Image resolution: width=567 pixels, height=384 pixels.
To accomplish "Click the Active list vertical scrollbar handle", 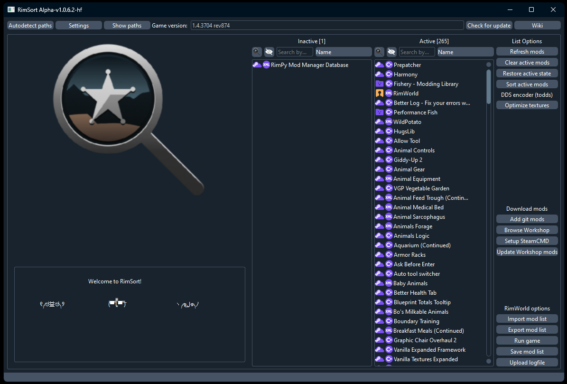I will coord(489,87).
